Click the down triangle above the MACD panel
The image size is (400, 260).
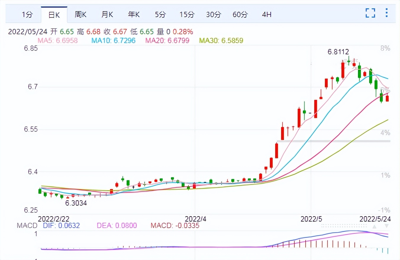(387, 225)
